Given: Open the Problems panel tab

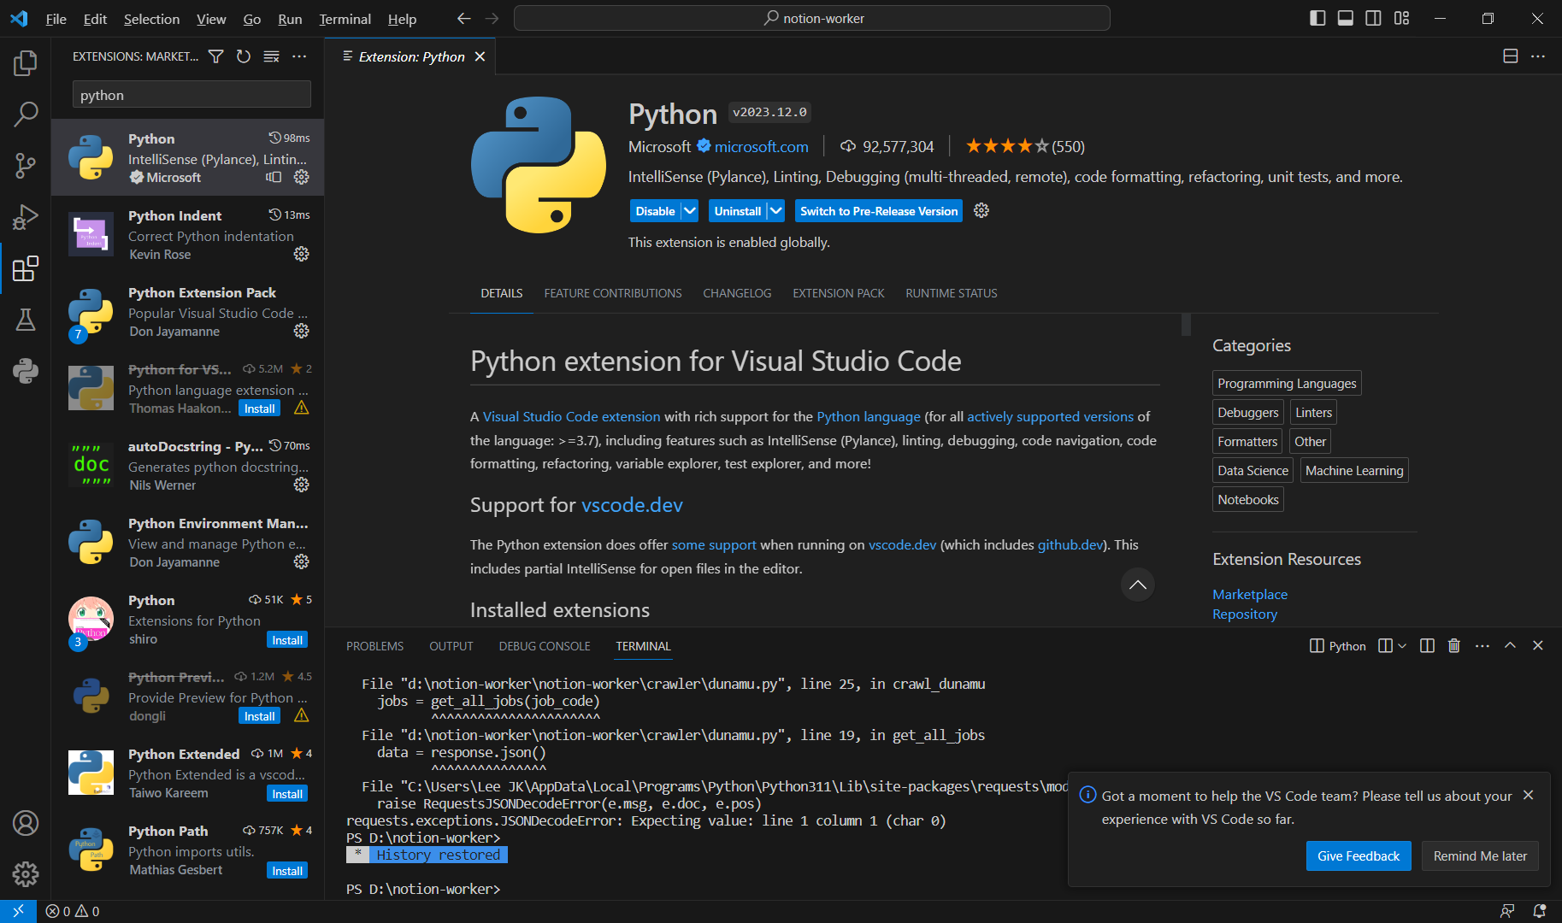Looking at the screenshot, I should pyautogui.click(x=374, y=646).
